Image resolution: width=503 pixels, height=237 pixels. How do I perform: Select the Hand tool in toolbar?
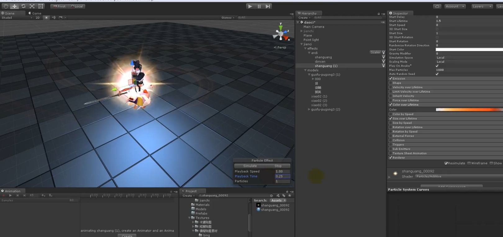[6, 6]
